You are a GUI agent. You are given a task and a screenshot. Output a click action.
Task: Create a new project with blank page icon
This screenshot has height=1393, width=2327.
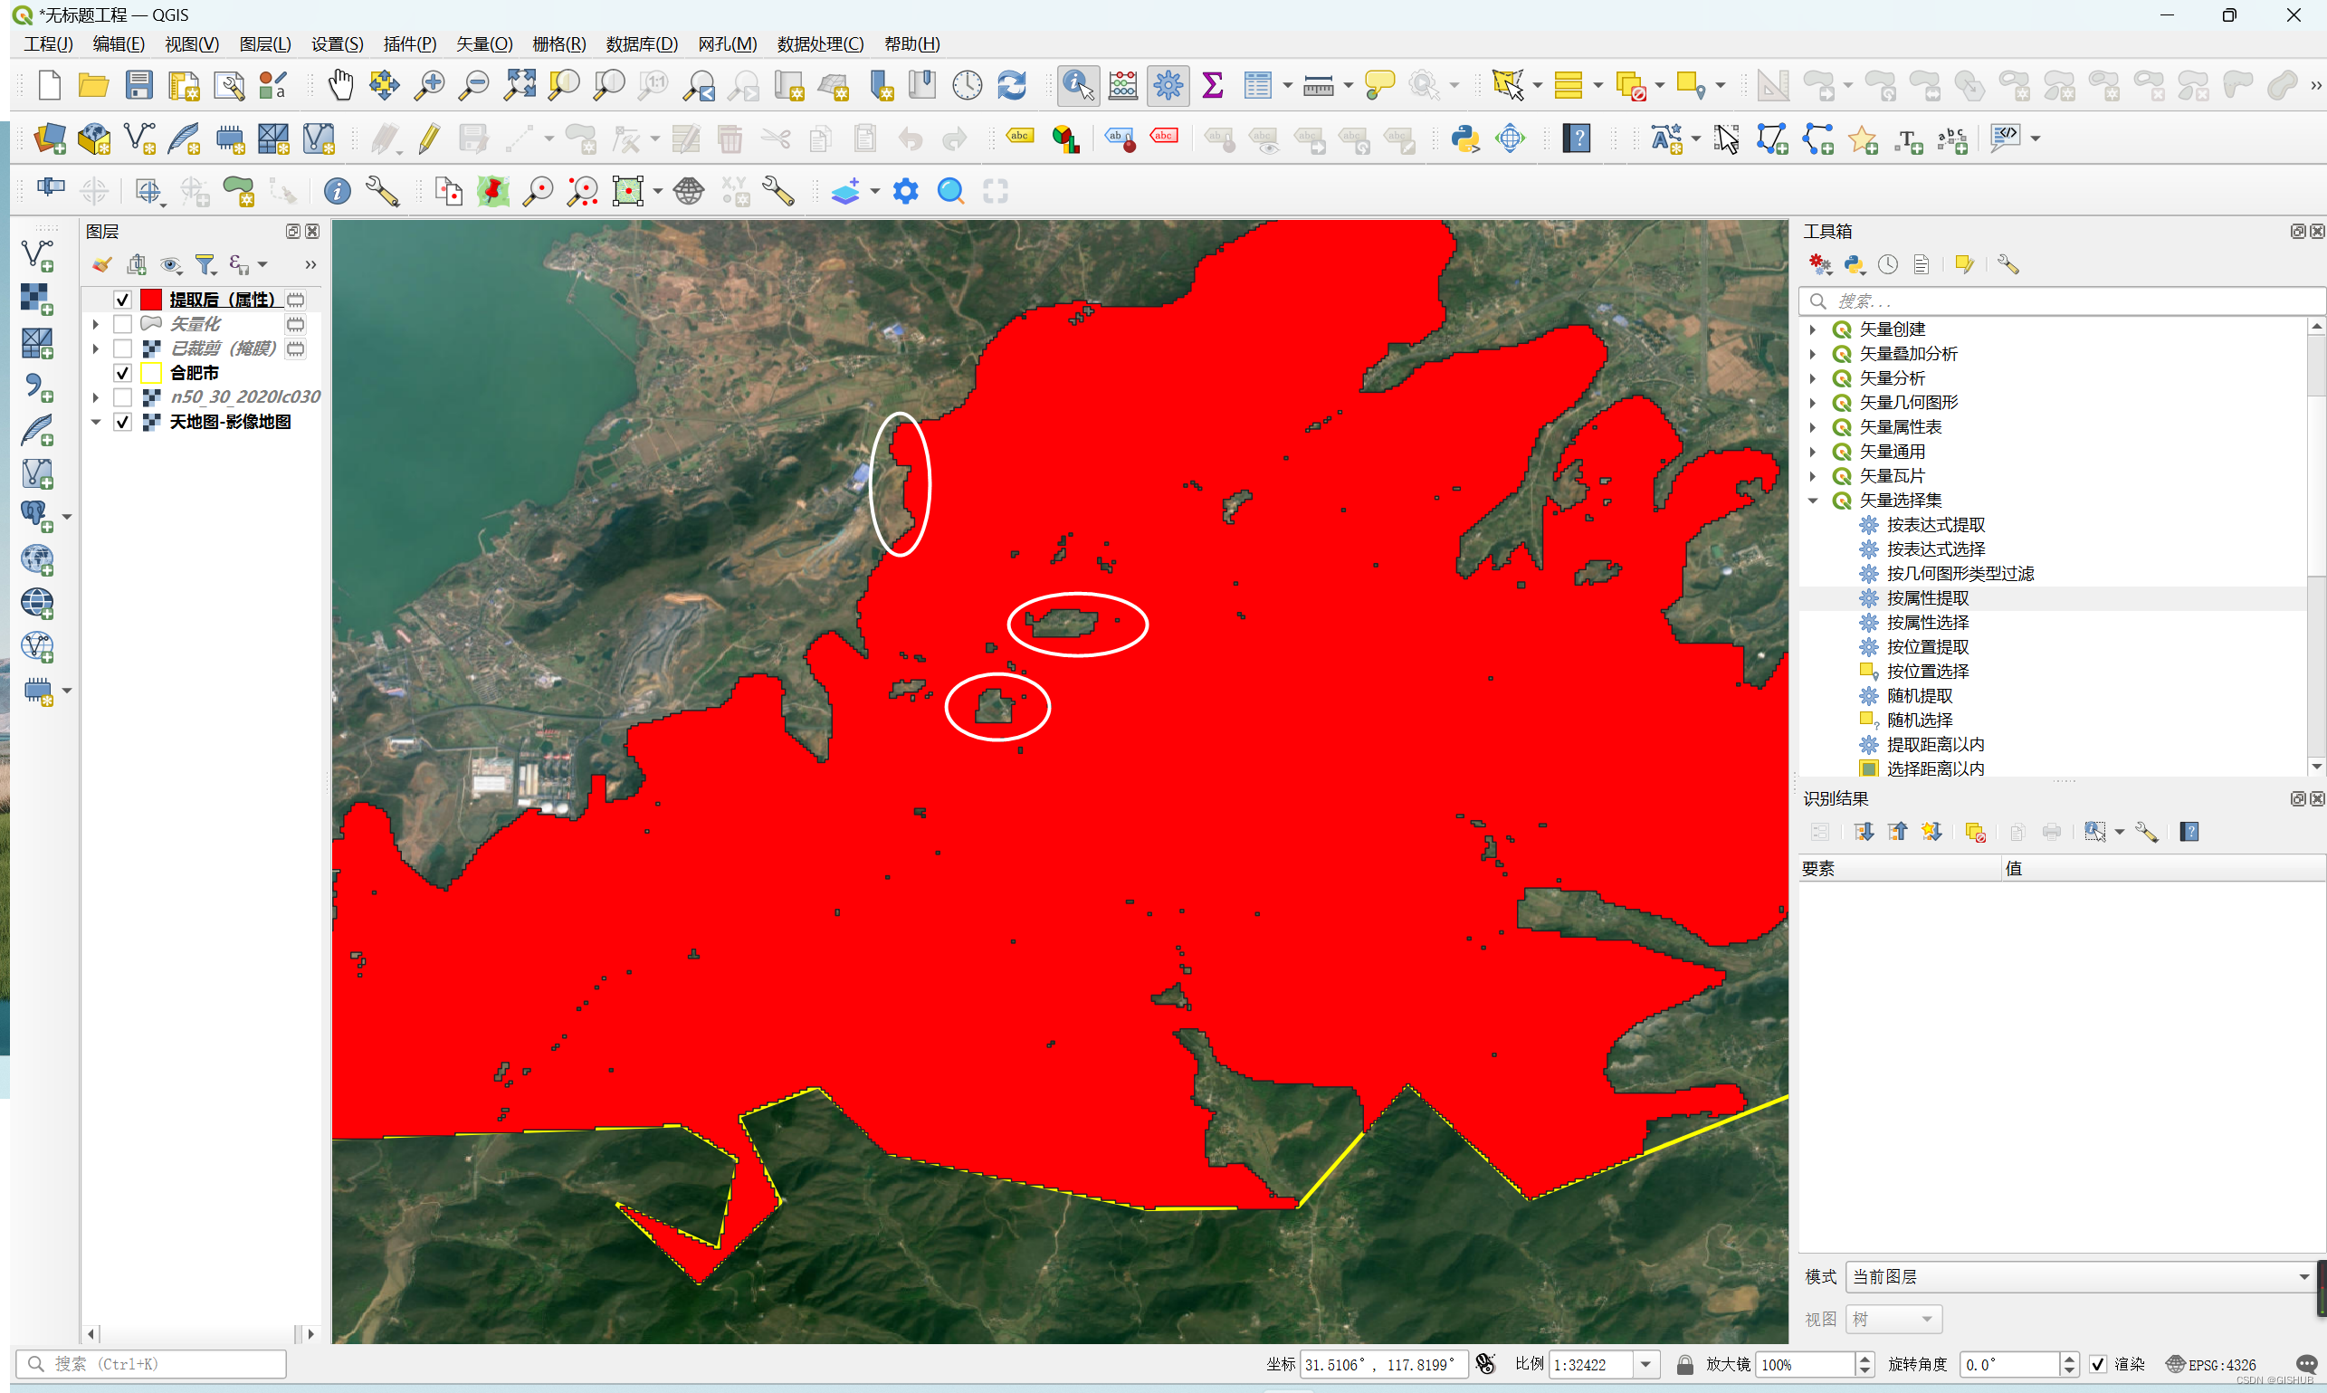click(x=49, y=85)
